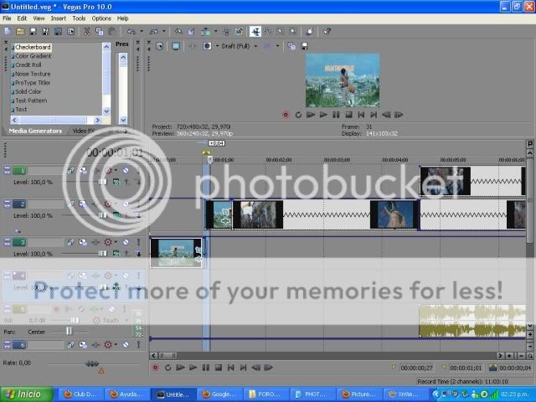The height and width of the screenshot is (402, 536).
Task: Click the Copy toolbar icon
Action: (x=99, y=32)
